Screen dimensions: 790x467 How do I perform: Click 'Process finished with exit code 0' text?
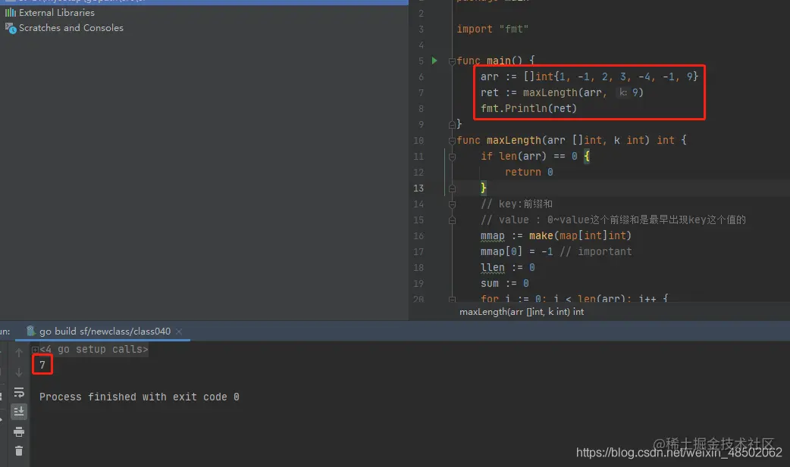click(139, 397)
